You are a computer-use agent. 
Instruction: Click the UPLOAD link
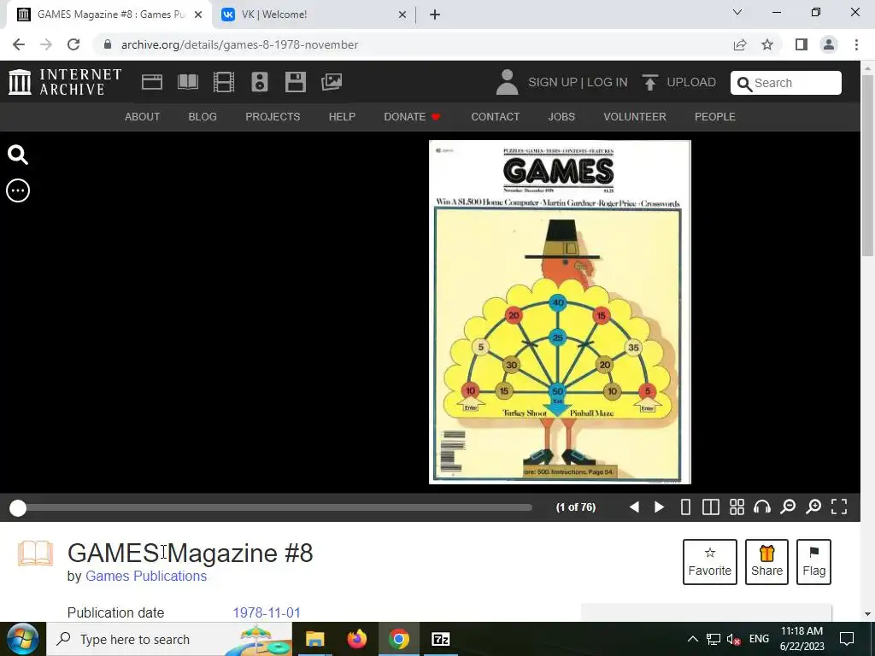[x=690, y=82]
